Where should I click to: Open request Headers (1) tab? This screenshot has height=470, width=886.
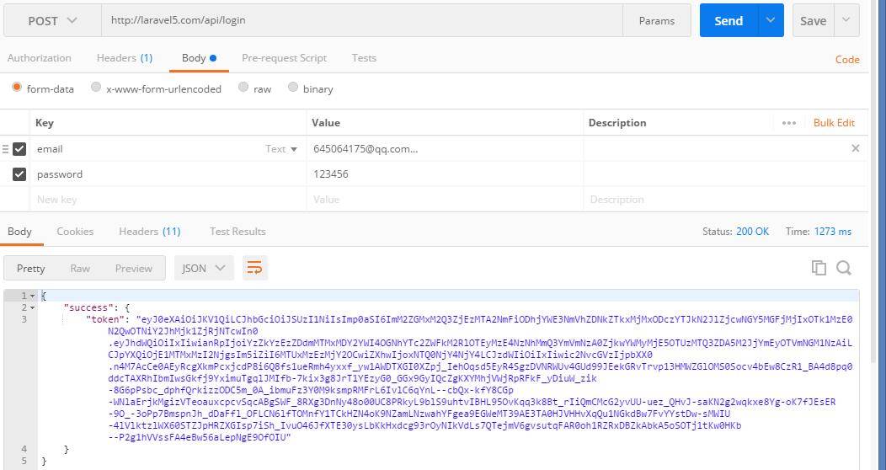pos(125,57)
